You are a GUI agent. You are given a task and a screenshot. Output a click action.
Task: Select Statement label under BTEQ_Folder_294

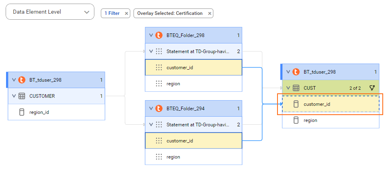[198, 125]
